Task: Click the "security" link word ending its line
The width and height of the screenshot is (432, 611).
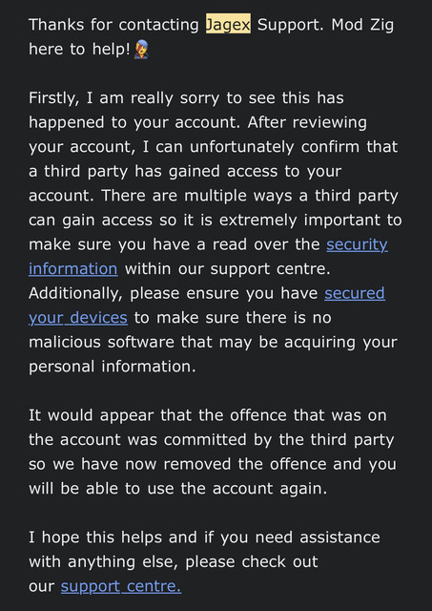Action: coord(357,244)
